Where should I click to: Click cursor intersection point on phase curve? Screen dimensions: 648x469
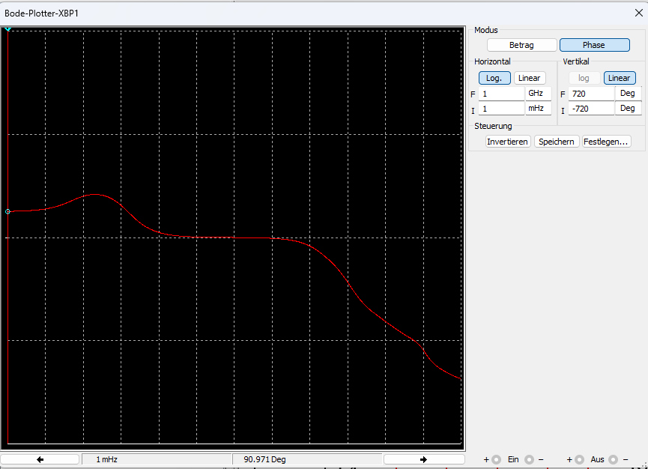pyautogui.click(x=7, y=211)
